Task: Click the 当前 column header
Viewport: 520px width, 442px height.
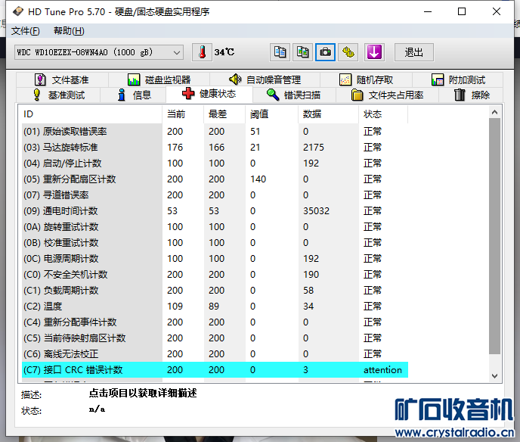Action: 183,114
